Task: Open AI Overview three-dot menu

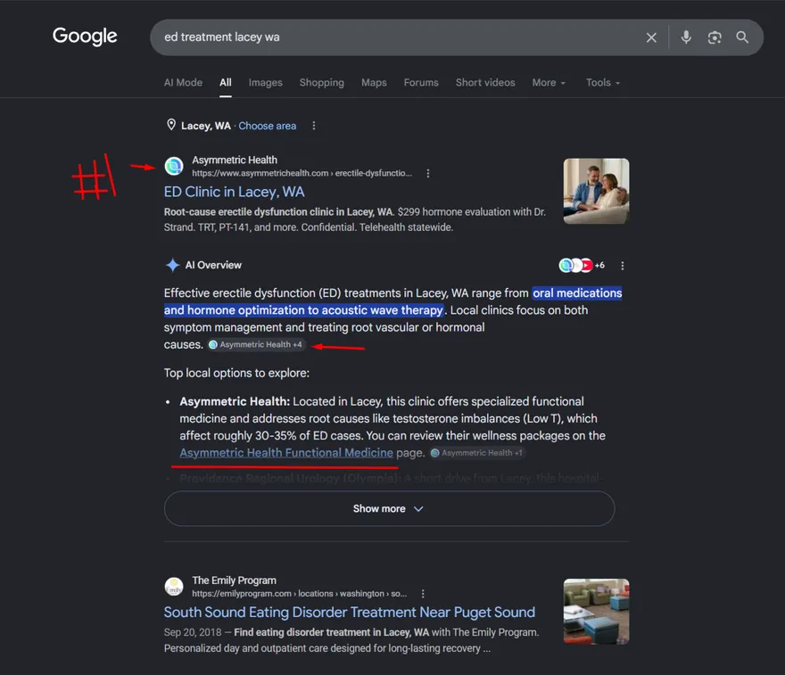Action: click(623, 266)
